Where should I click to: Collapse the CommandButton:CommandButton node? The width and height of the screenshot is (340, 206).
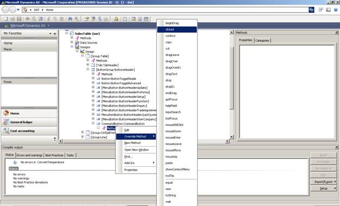pyautogui.click(x=93, y=123)
